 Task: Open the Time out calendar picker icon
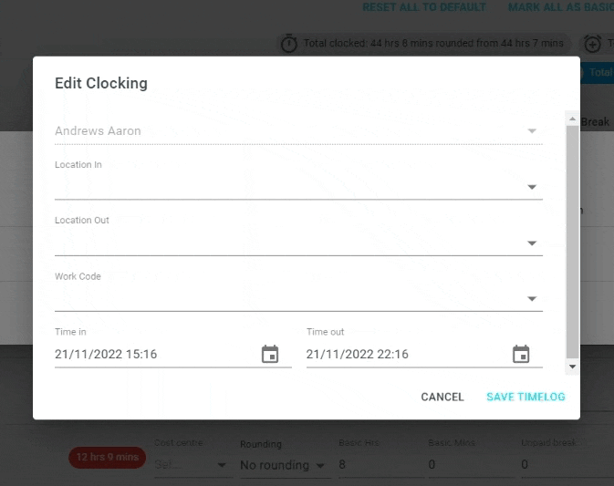521,354
